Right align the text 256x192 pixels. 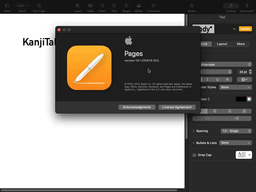[229, 111]
